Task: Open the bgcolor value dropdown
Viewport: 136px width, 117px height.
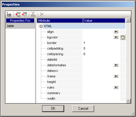Action: [116, 37]
